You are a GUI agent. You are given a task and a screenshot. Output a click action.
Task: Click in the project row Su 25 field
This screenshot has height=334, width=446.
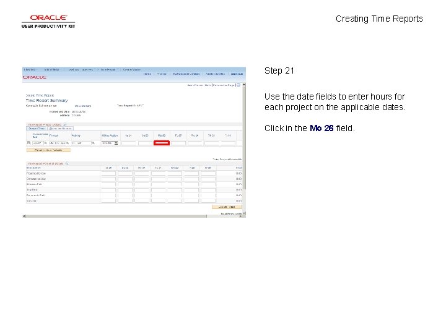145,143
